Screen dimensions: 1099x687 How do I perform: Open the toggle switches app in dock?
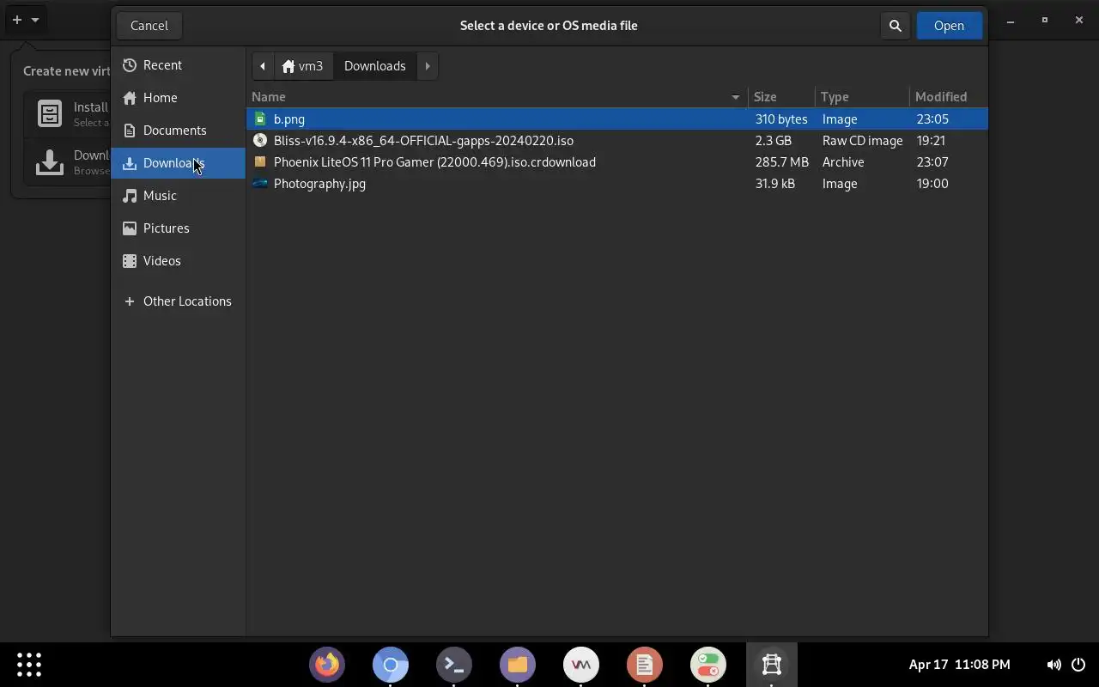(708, 665)
